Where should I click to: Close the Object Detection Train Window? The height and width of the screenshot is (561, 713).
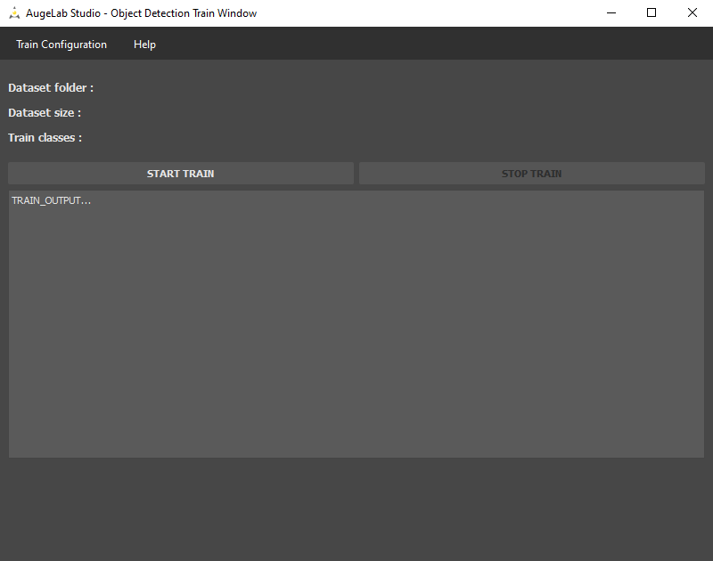[x=693, y=13]
